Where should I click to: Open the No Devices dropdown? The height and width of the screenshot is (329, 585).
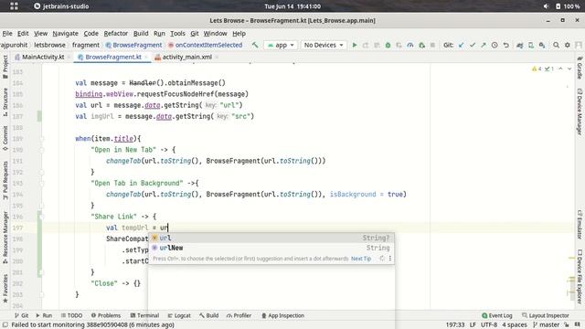coord(324,45)
